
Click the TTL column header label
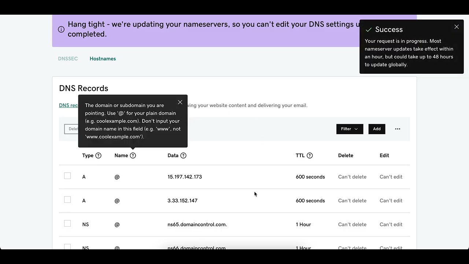(300, 155)
